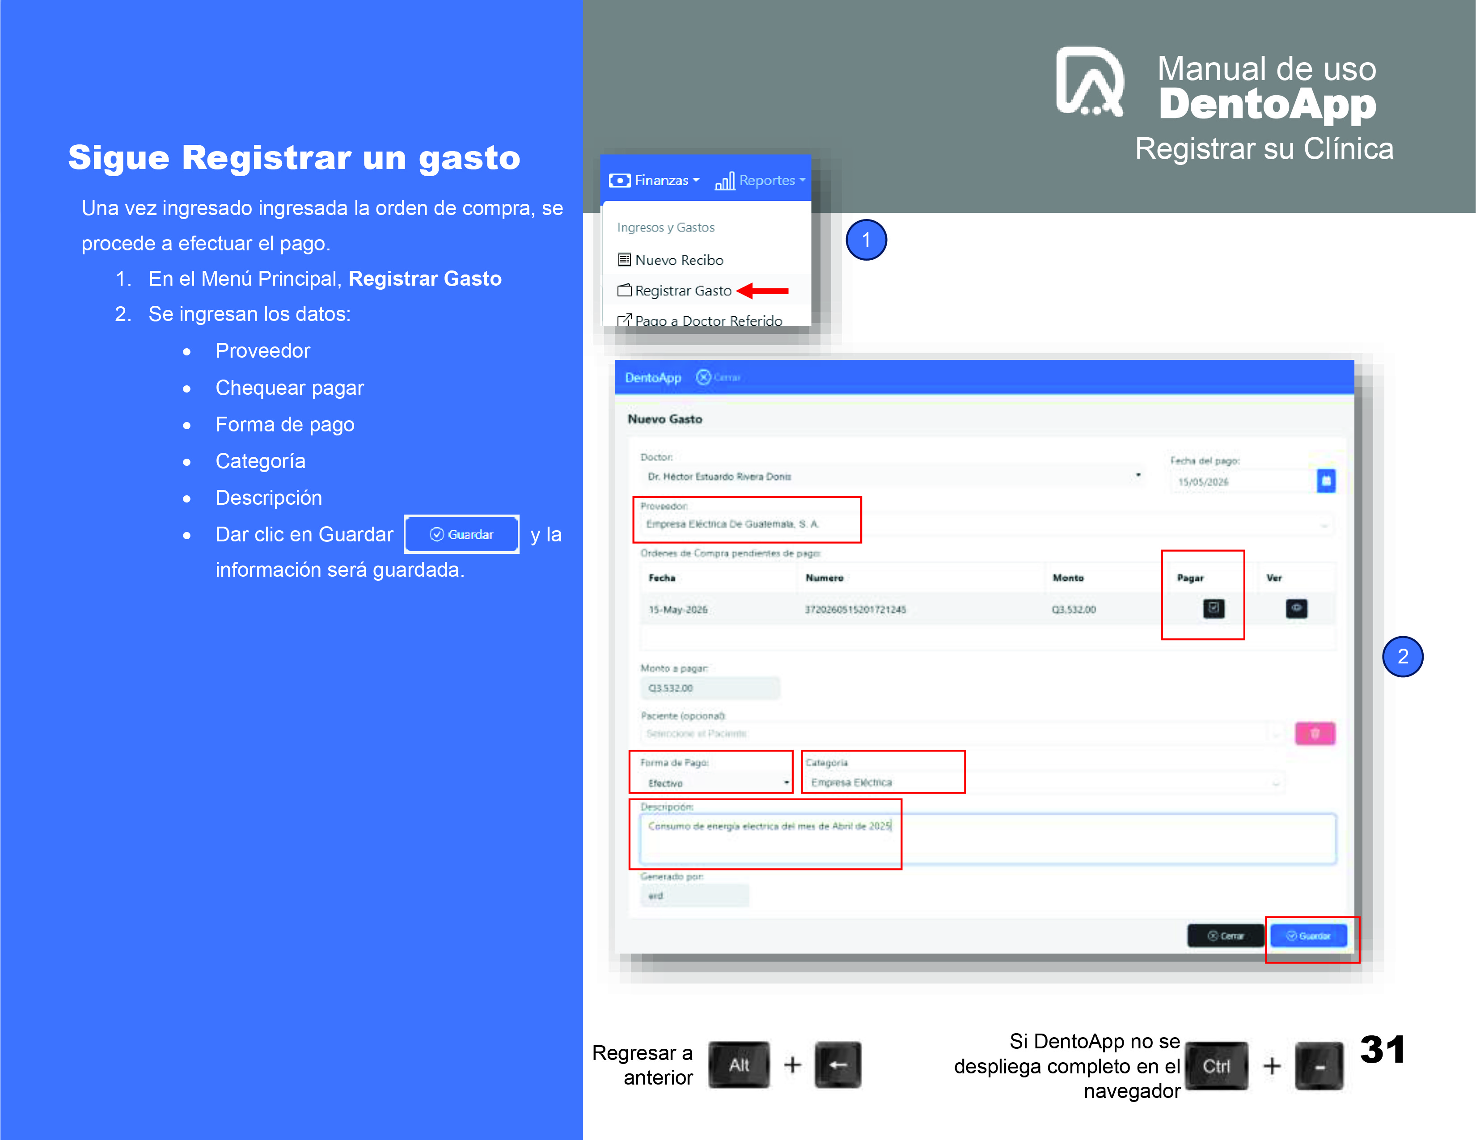Click the Ingresos y Gastos menu heading
1476x1140 pixels.
click(666, 228)
